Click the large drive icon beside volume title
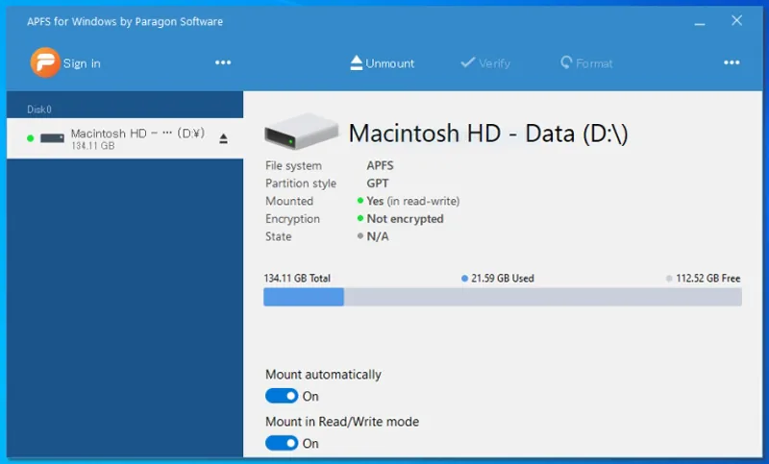769x464 pixels. pos(301,132)
